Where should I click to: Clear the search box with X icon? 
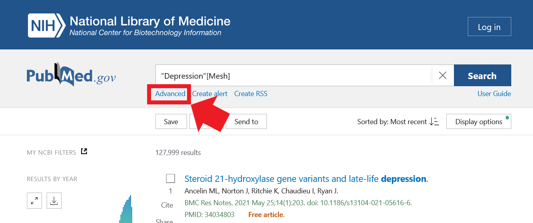click(x=443, y=76)
